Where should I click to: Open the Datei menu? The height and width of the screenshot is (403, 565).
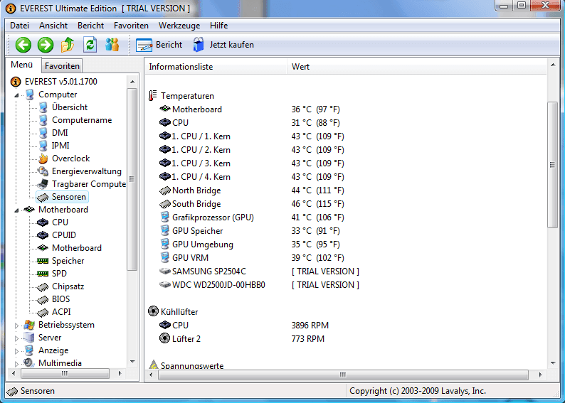point(19,26)
